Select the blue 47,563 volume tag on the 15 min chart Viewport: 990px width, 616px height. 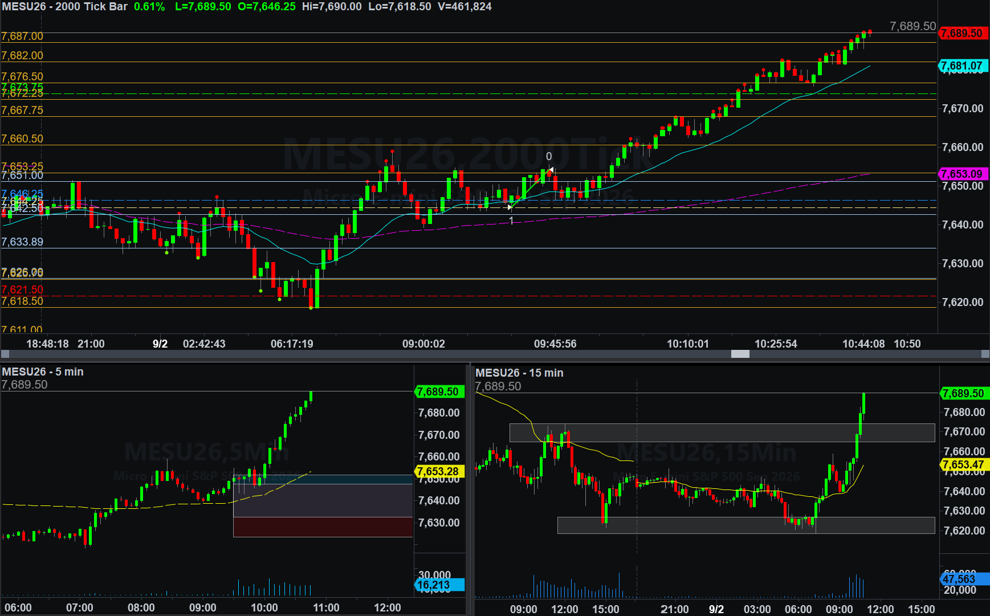tap(964, 579)
